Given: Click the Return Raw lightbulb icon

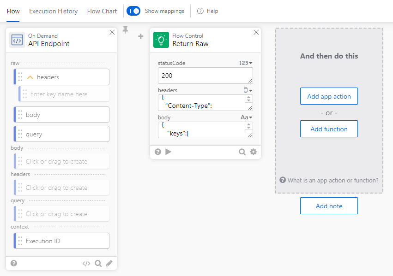Looking at the screenshot, I should [x=161, y=40].
